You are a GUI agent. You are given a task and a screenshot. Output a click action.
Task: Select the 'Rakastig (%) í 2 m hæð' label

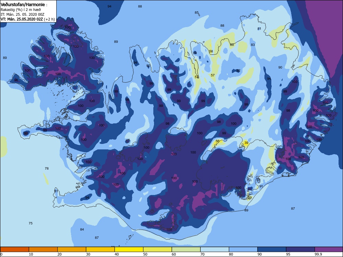tap(21, 9)
